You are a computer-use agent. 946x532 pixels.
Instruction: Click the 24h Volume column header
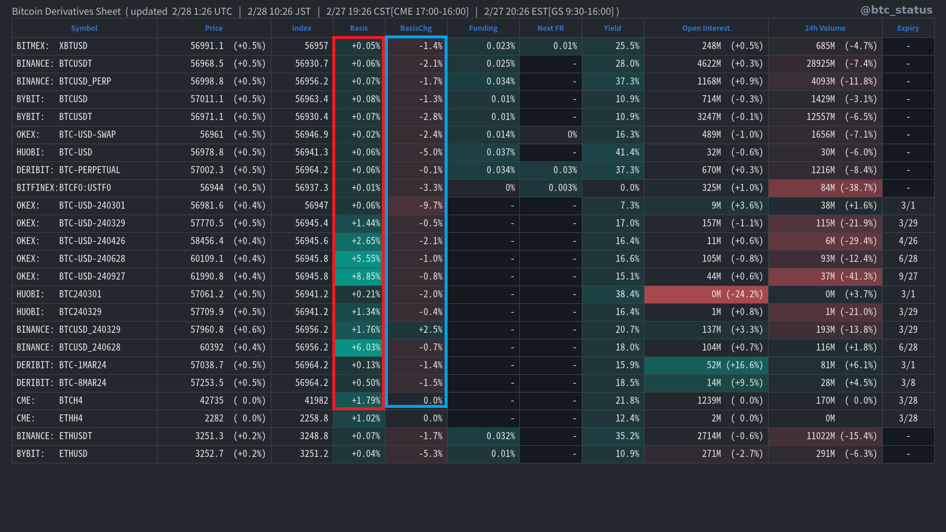825,28
